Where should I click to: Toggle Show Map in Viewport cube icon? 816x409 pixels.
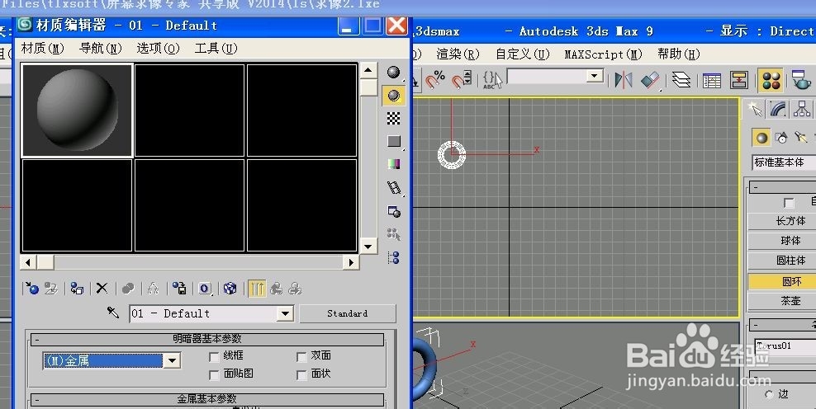(x=230, y=289)
